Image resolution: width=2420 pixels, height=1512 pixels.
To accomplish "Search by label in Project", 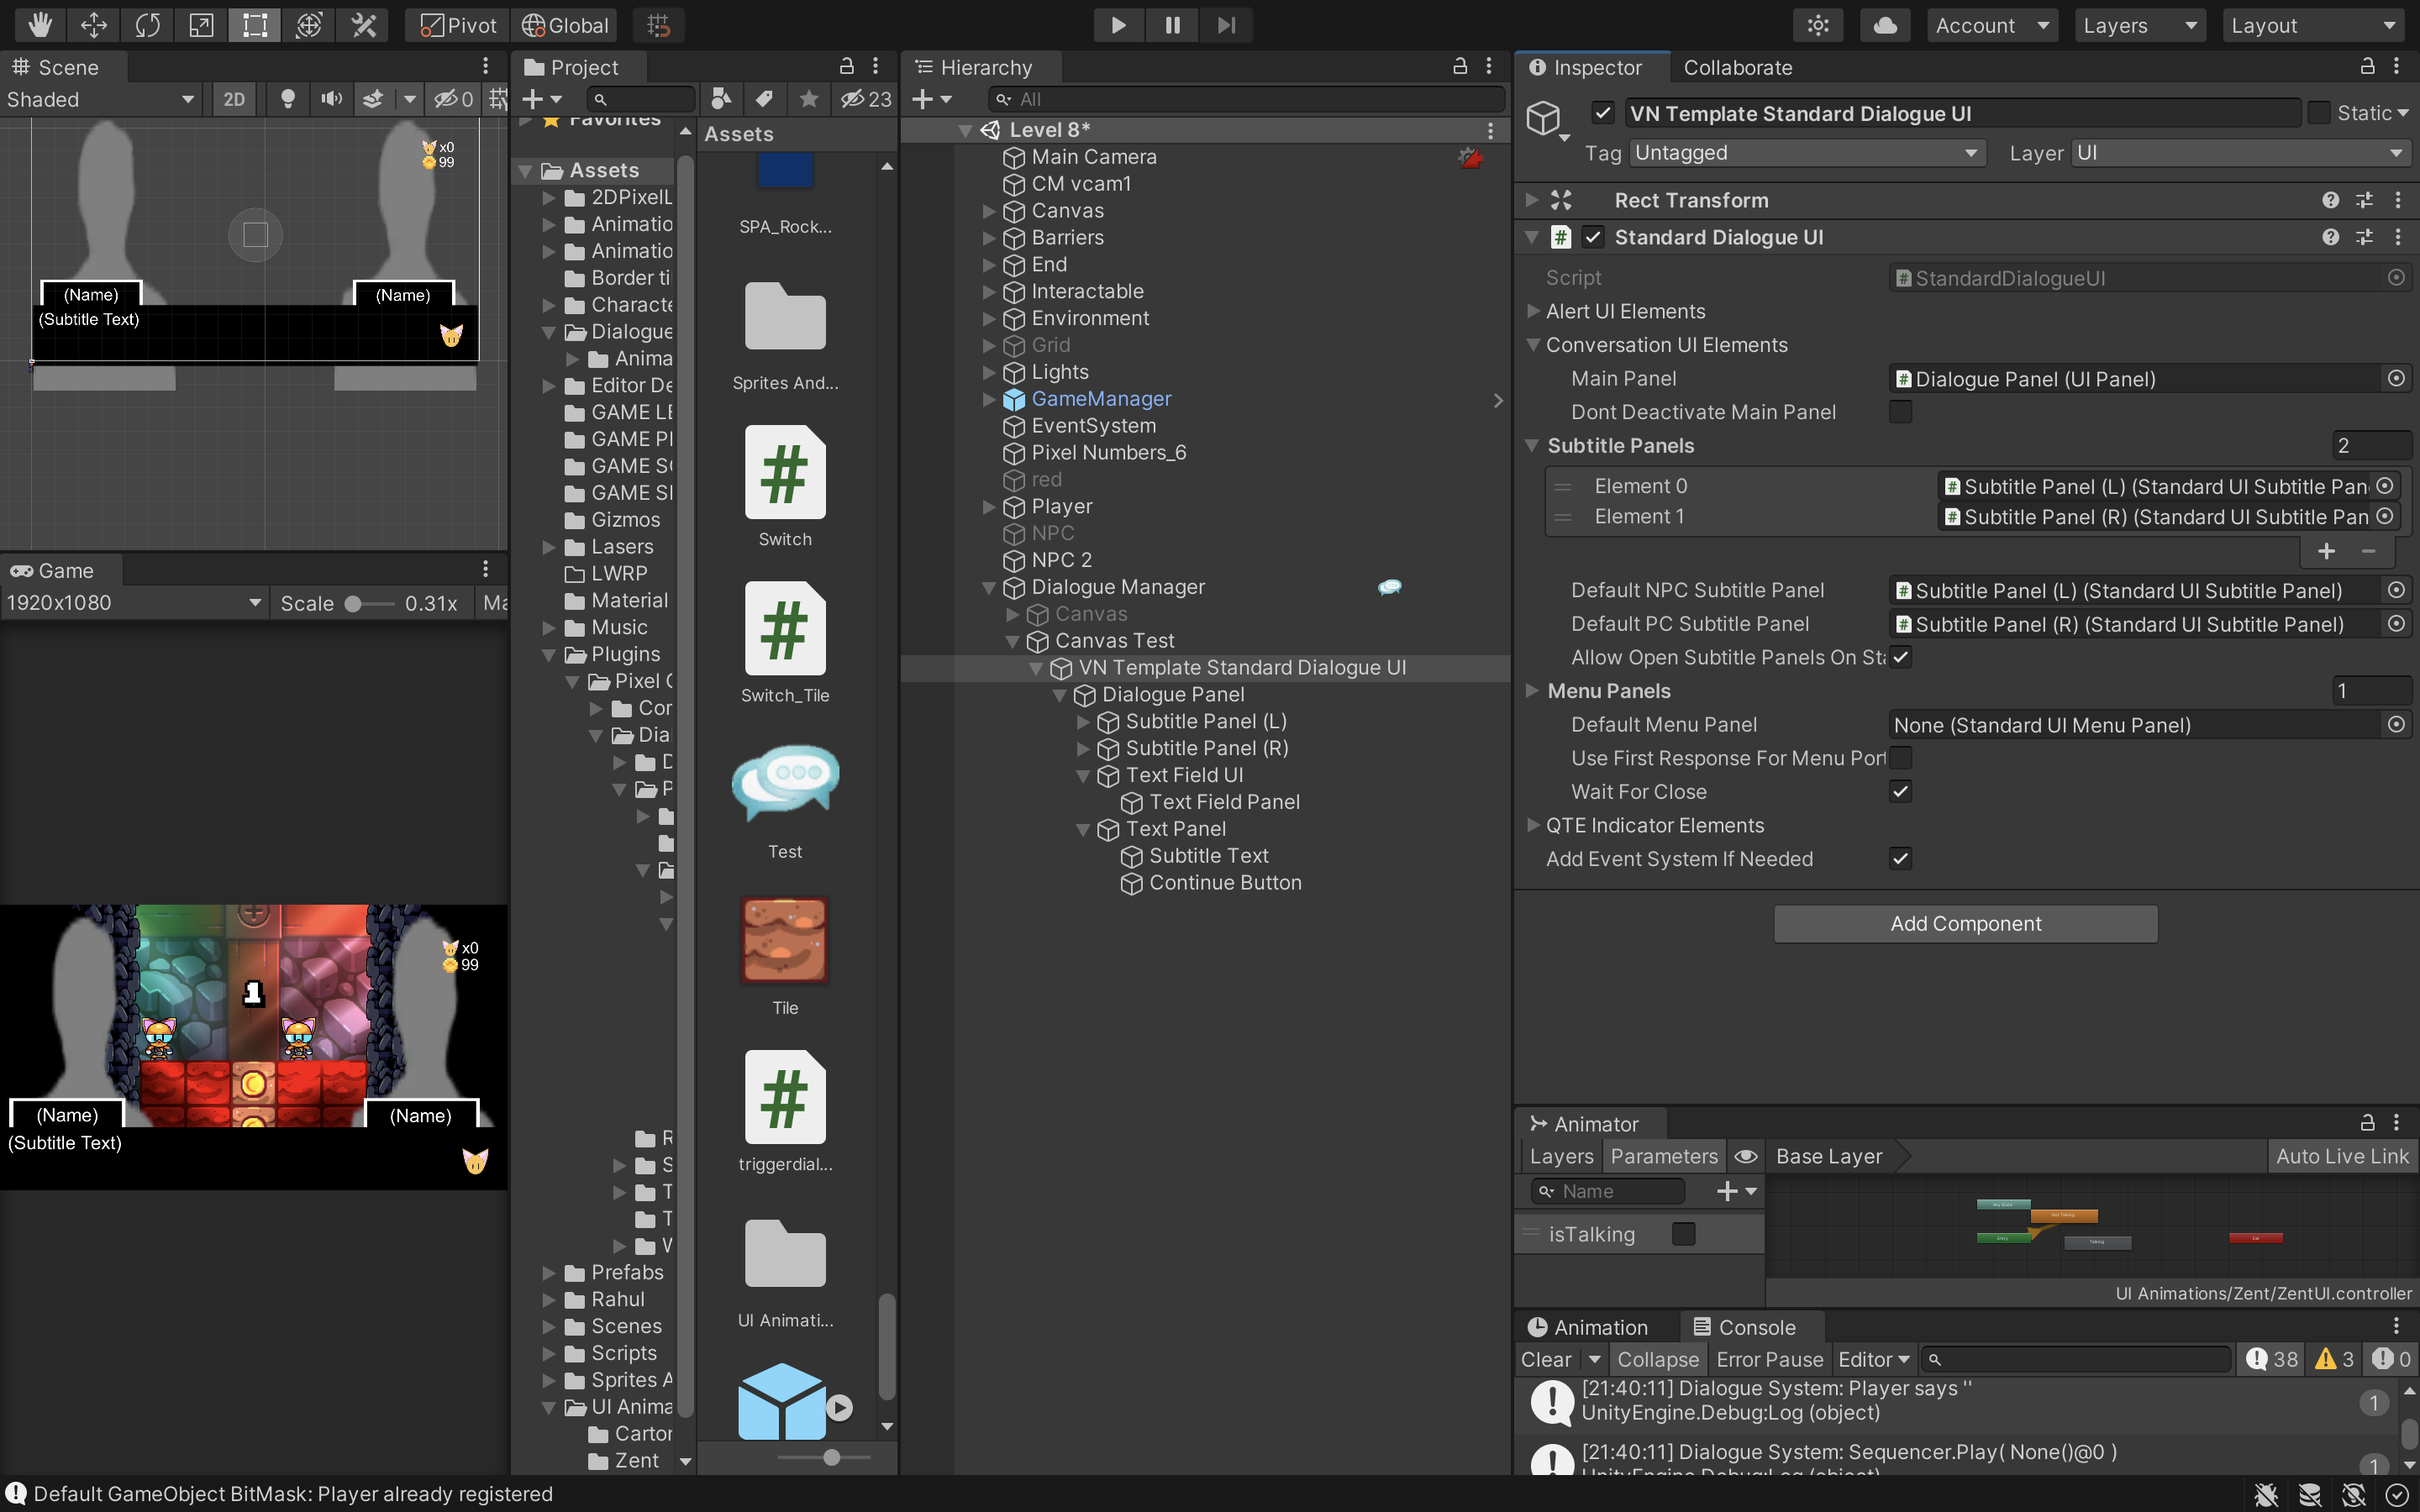I will tap(765, 98).
